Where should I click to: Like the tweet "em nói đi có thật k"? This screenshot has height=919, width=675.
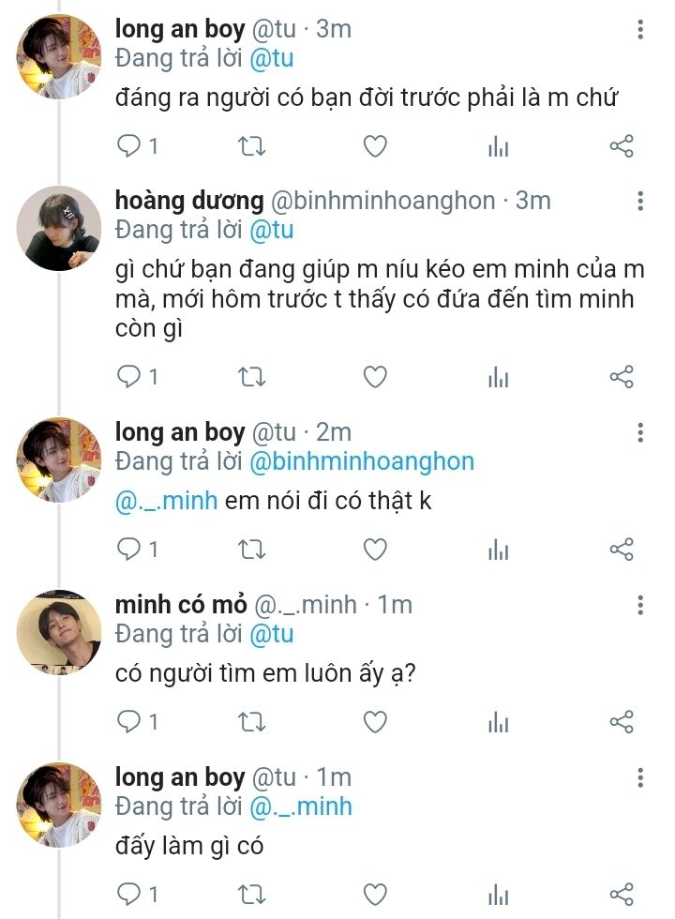click(x=375, y=550)
